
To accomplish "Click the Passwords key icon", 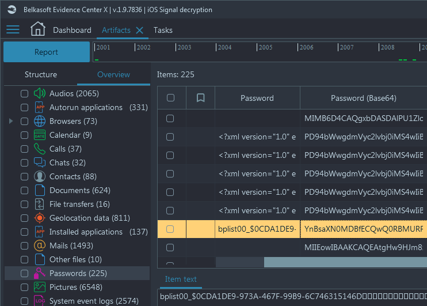I will point(39,273).
